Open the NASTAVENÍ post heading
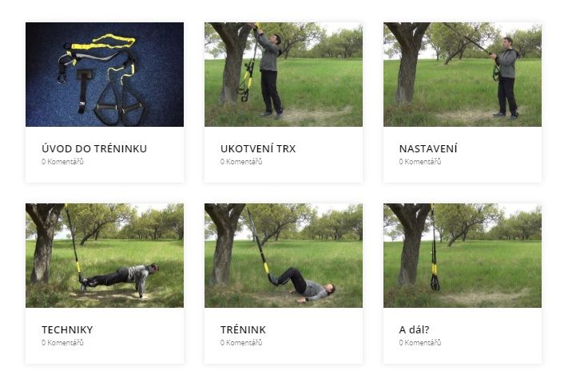Screen dimensions: 576x390 [x=428, y=148]
